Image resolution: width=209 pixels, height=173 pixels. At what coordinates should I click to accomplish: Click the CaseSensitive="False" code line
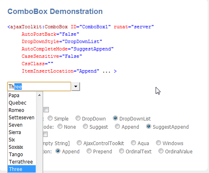pos(52,56)
